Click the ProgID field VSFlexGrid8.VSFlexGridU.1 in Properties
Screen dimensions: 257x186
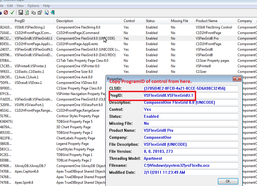191,95
